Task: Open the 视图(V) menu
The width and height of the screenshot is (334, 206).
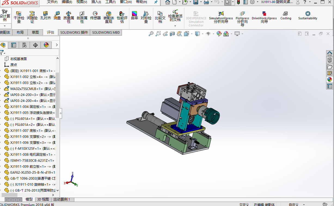Action: tap(82, 2)
